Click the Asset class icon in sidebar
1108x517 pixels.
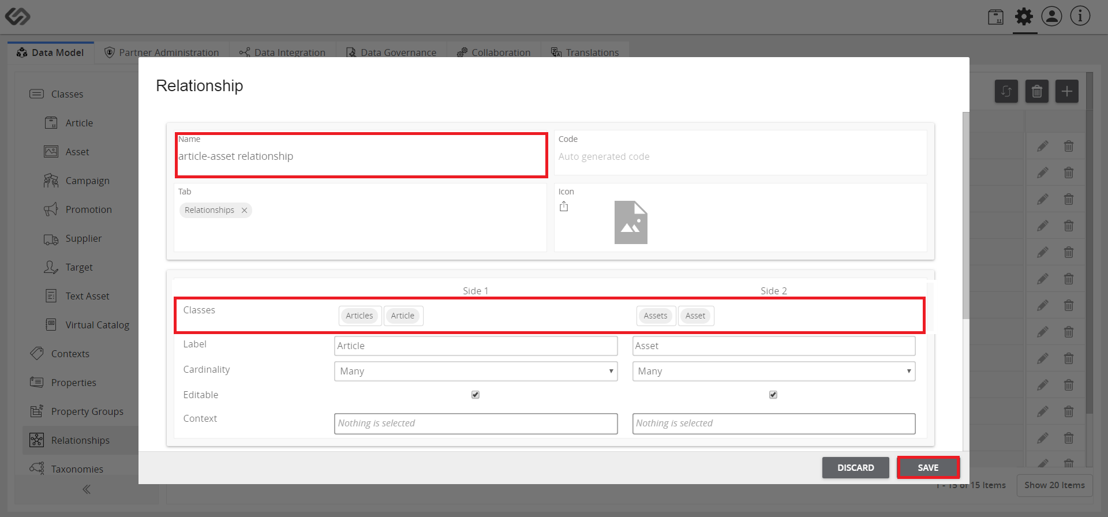click(51, 152)
